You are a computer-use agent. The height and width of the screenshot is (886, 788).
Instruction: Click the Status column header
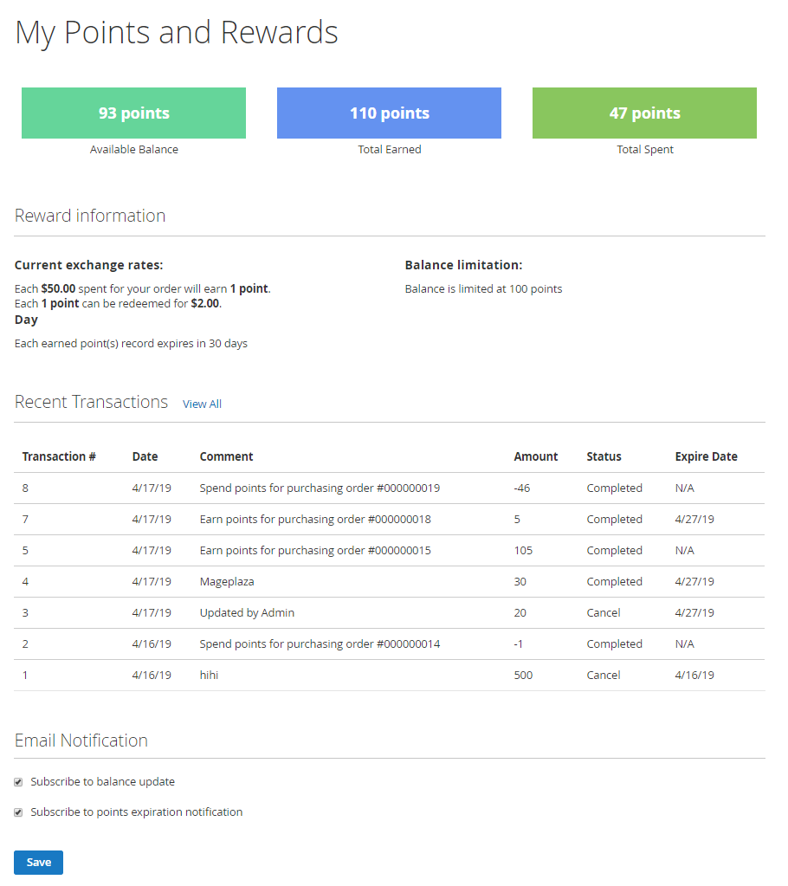coord(604,456)
